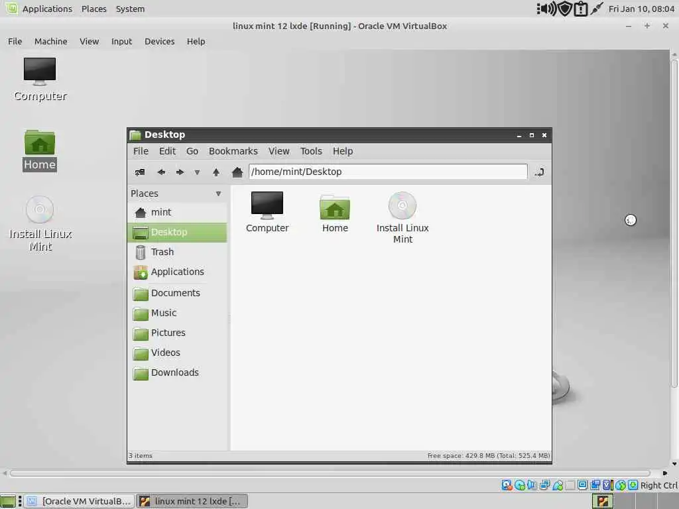Open the file manager File menu
Screen dimensions: 679x509
click(x=141, y=151)
